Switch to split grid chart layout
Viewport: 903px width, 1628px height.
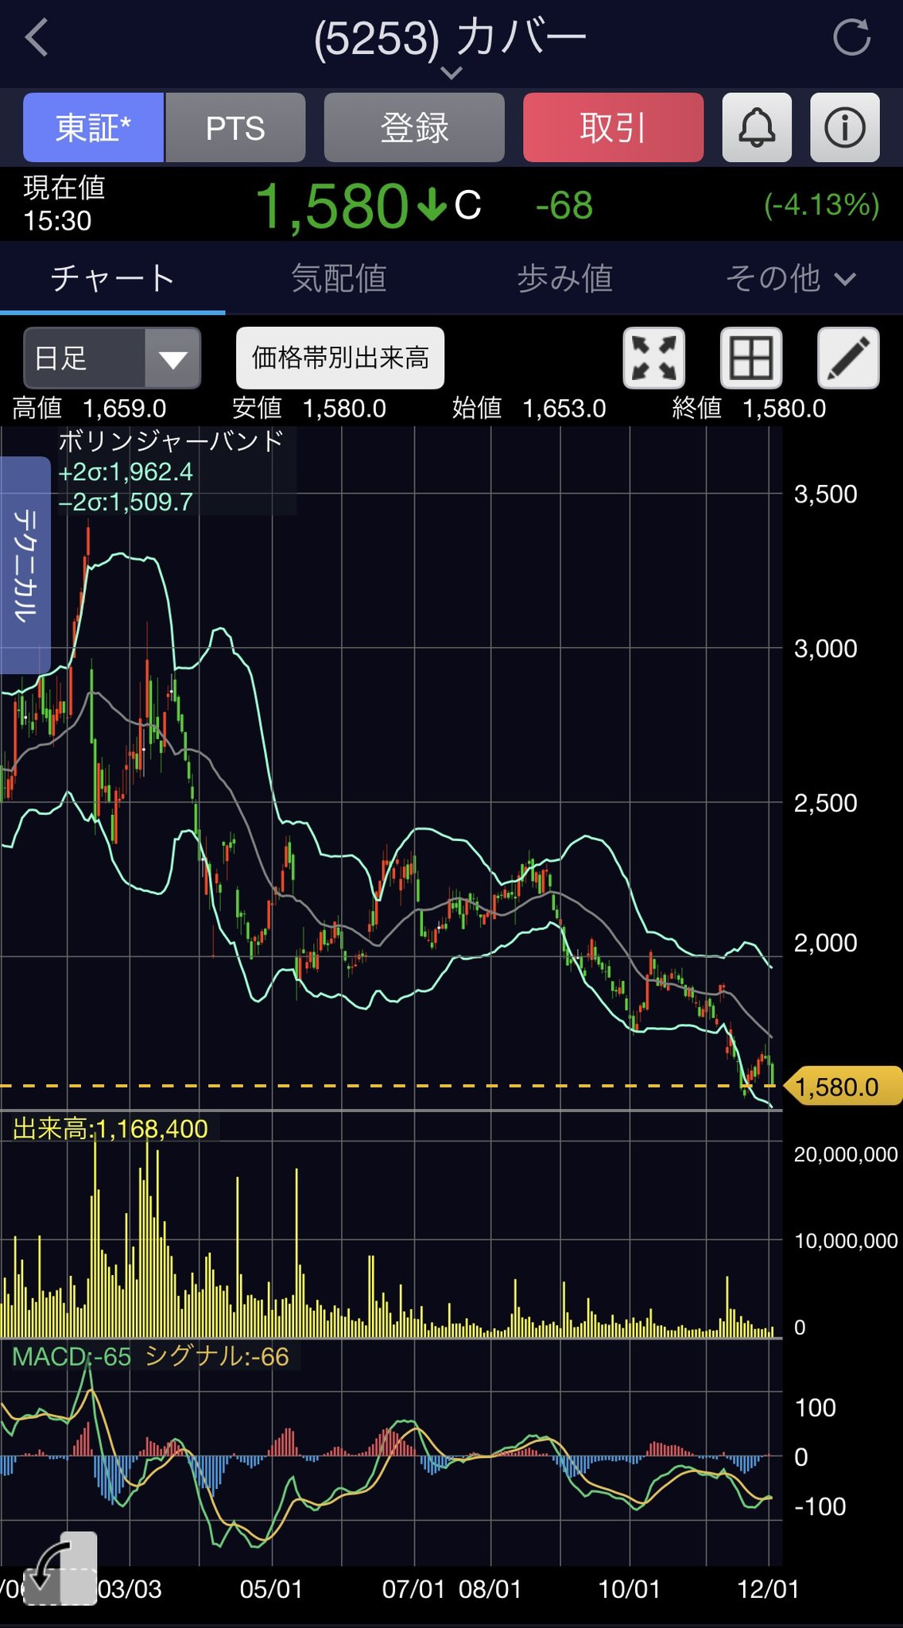[x=751, y=358]
